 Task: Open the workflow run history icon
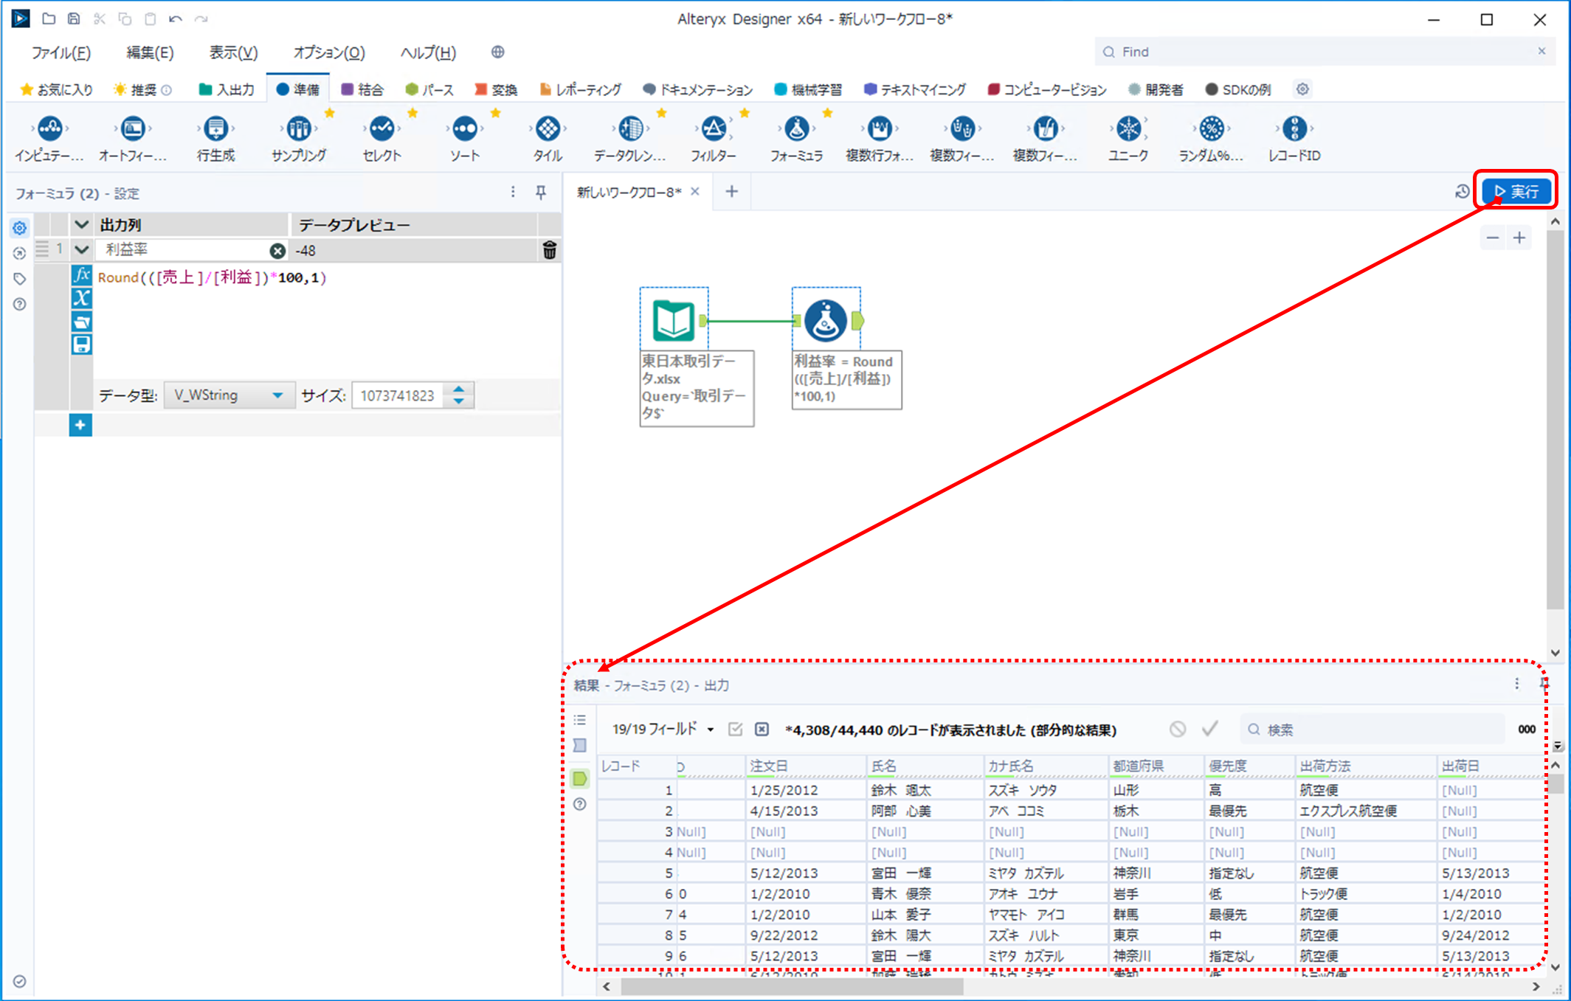(x=1461, y=192)
